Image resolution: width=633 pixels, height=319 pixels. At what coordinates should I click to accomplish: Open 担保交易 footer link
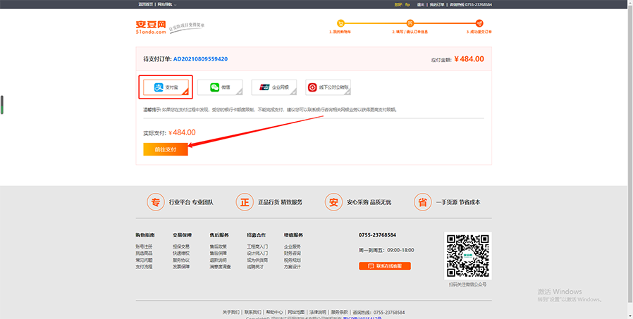[x=181, y=246]
